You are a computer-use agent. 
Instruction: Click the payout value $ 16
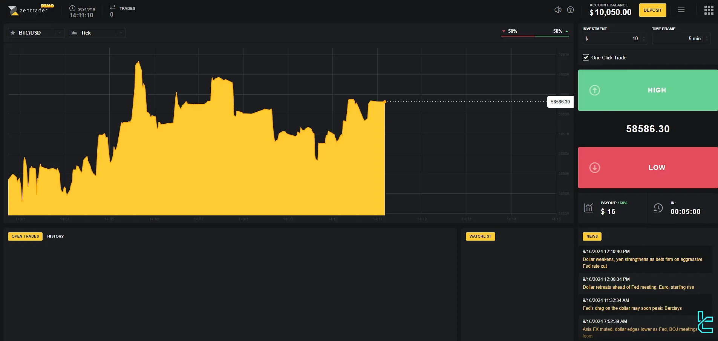608,212
